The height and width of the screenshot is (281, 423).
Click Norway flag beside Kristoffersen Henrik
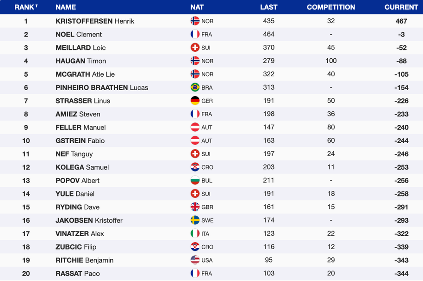195,21
